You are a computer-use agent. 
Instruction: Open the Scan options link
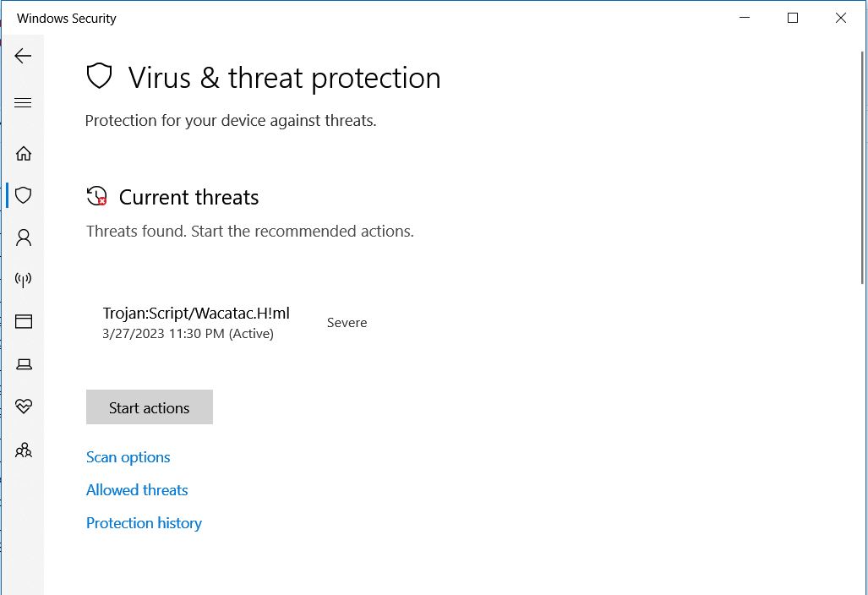tap(128, 457)
